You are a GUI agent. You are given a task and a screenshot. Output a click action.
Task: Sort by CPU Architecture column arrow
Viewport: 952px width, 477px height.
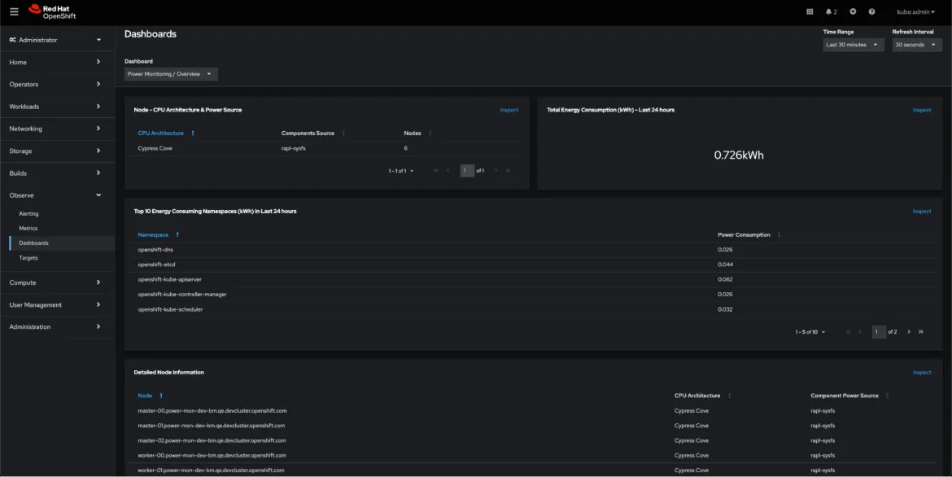[x=193, y=133]
